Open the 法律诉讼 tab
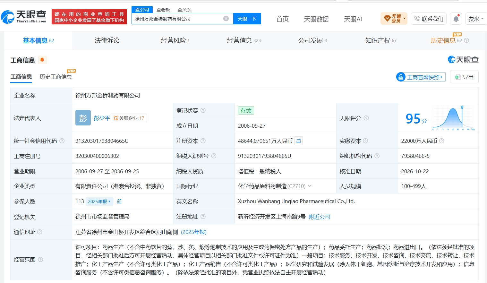Screen dimensions: 487x283 pos(107,40)
